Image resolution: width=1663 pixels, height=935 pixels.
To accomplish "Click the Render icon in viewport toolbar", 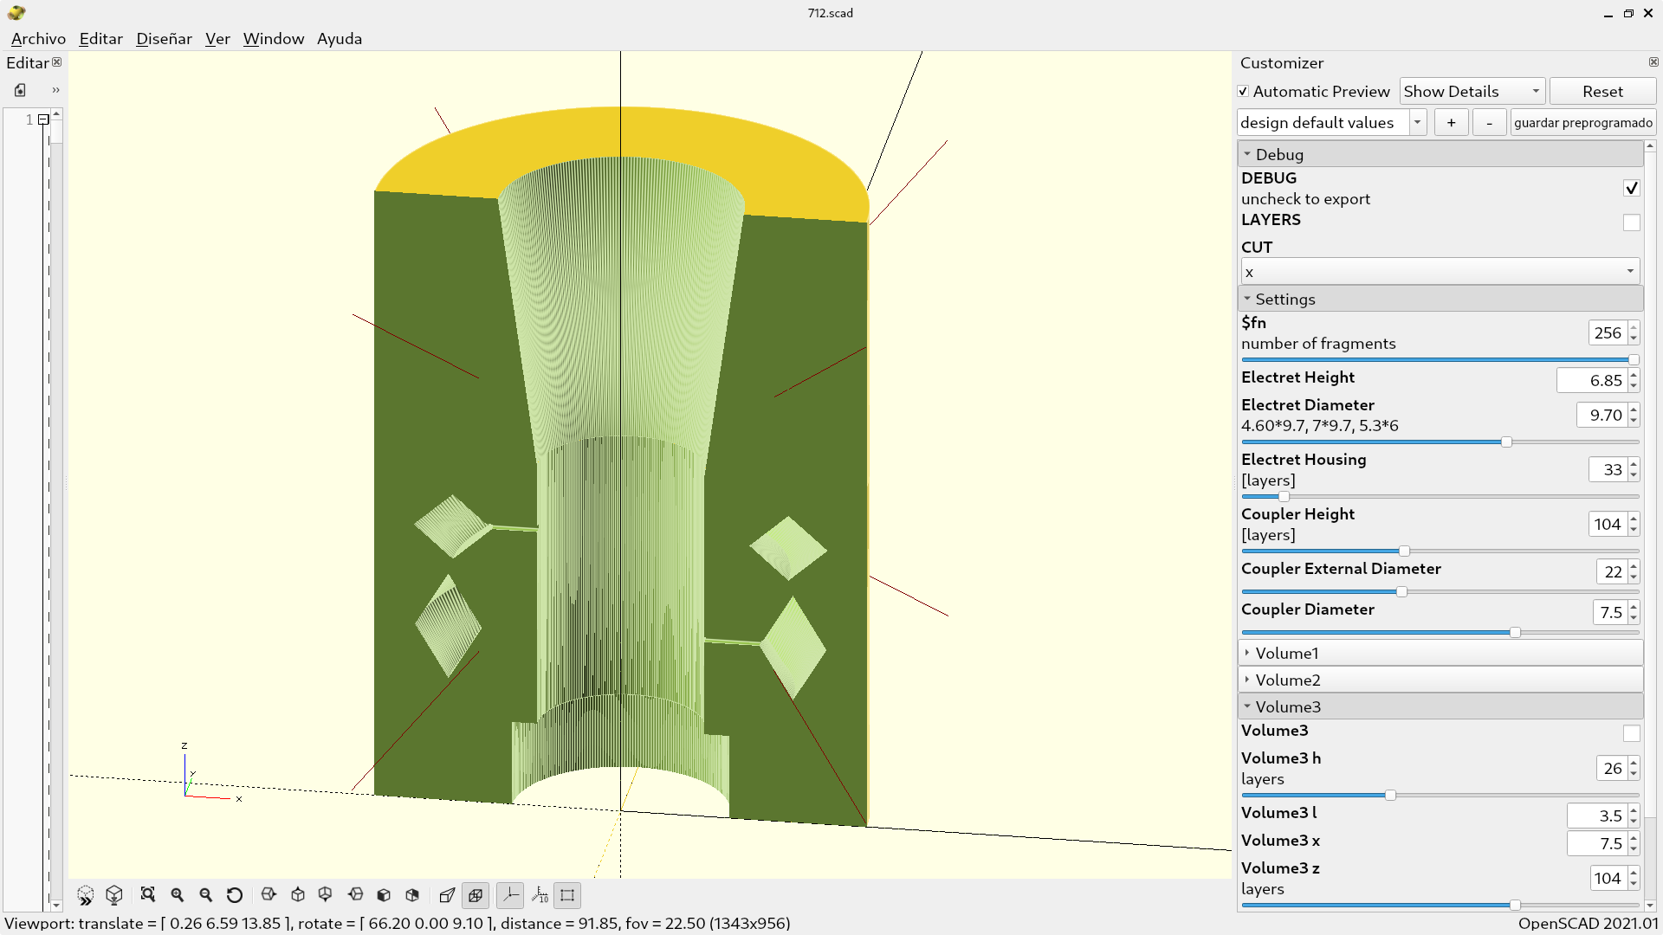I will point(114,895).
